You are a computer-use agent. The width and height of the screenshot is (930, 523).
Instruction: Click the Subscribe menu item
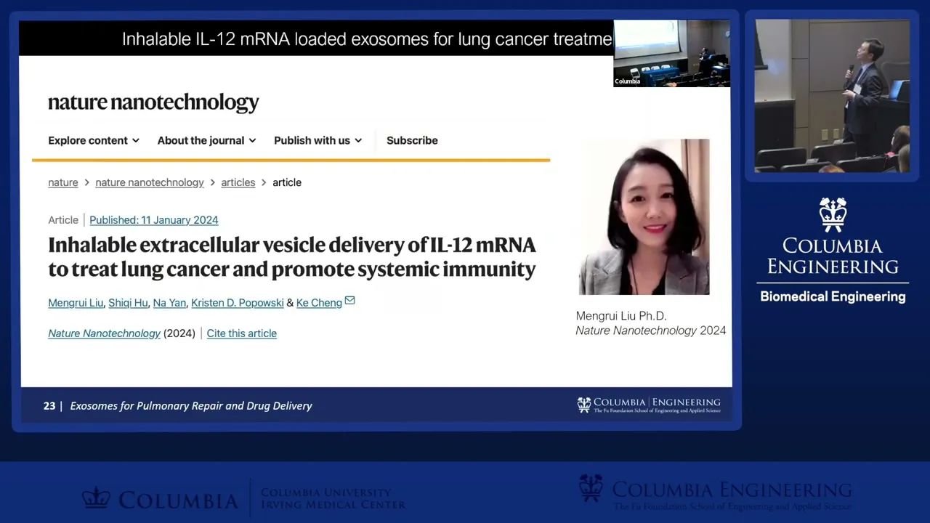(412, 140)
